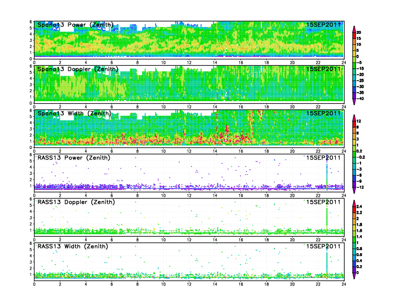Click the "-15" colorbar label
395x305 pixels.
[360, 68]
